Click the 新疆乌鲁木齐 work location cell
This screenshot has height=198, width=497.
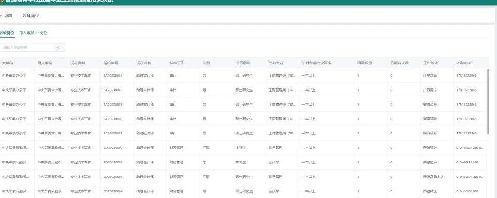(433, 177)
